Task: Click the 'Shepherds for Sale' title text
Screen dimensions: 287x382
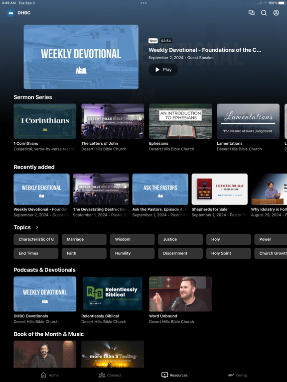Action: [x=209, y=209]
